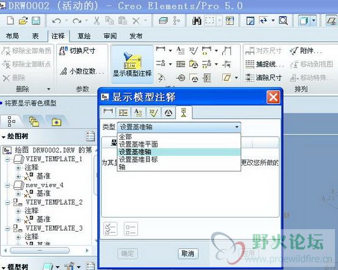Click the Paste clipboard icon
Screen dimensions: 338x270
(122, 21)
